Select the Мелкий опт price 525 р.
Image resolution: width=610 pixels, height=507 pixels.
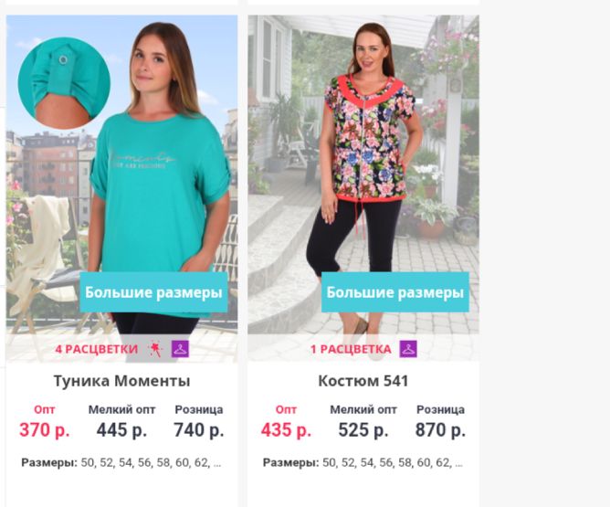[x=363, y=430]
